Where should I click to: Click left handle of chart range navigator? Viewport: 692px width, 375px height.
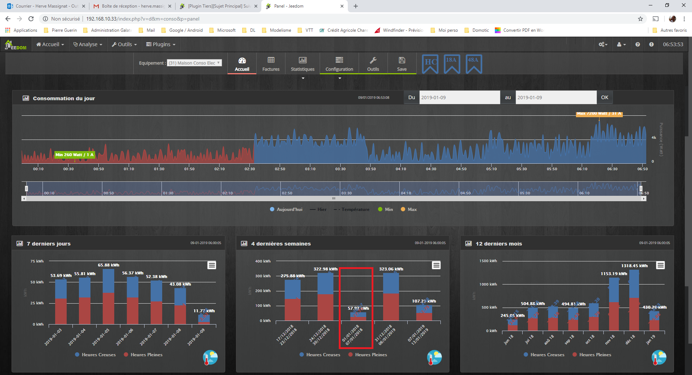pyautogui.click(x=26, y=188)
